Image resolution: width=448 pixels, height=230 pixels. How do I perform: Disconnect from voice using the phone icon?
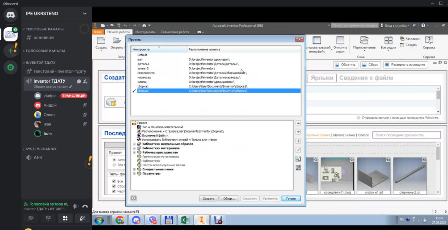pos(85,207)
